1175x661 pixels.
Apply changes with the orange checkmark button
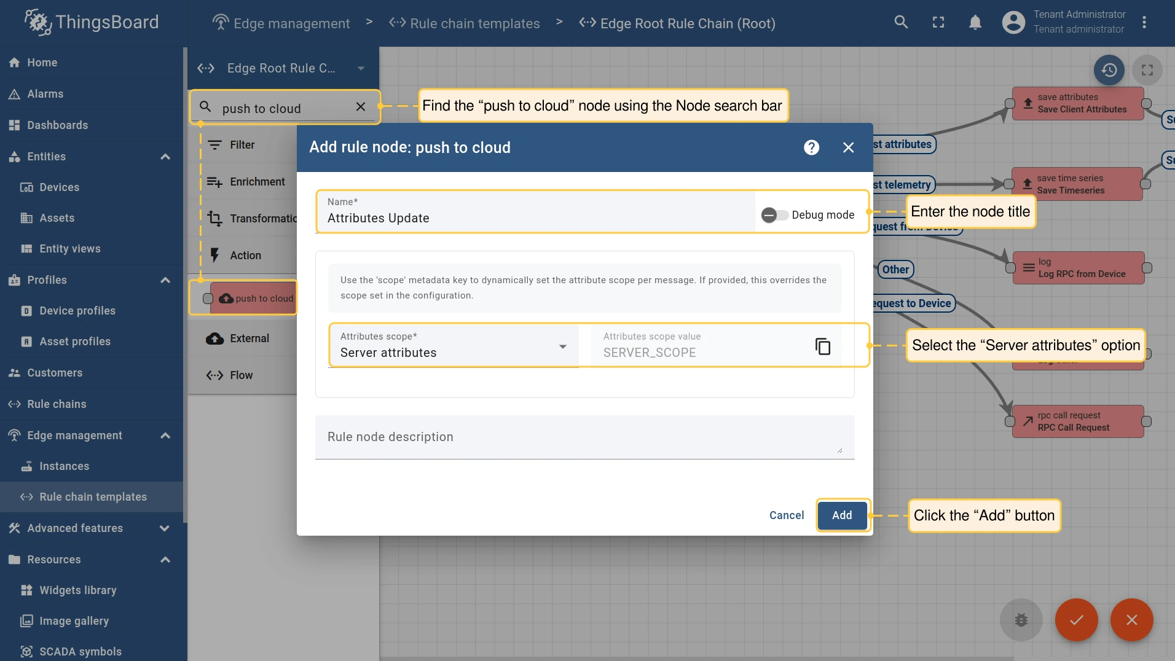(x=1076, y=620)
